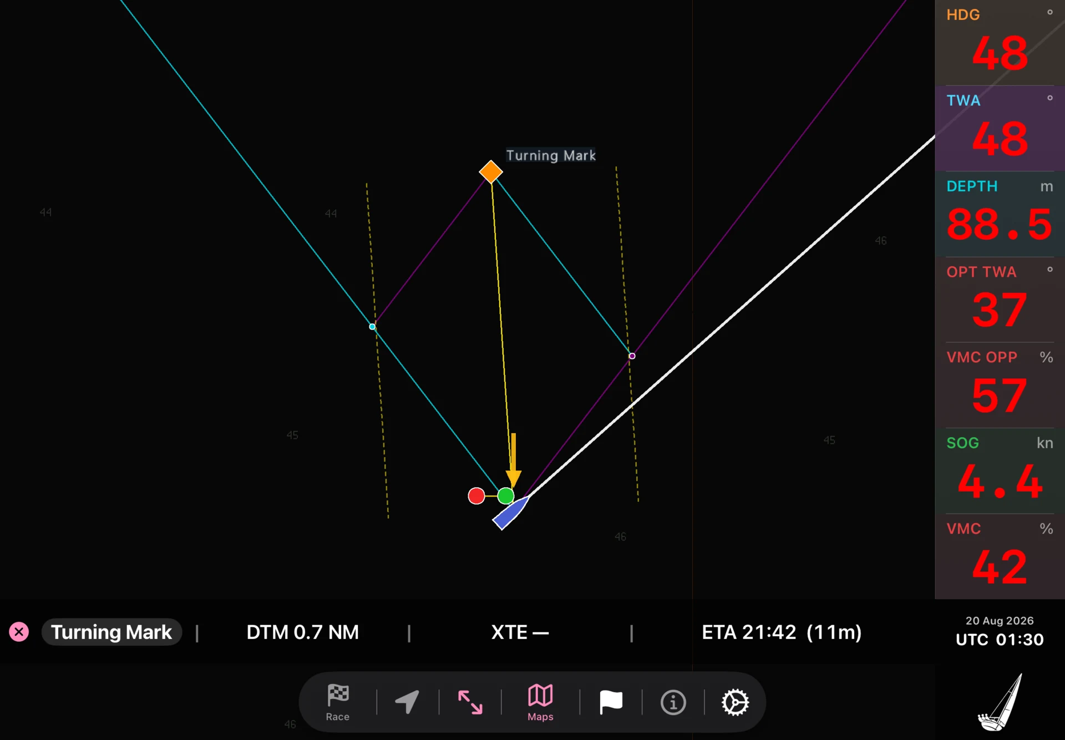
Task: Open the info circle icon
Action: (x=673, y=702)
